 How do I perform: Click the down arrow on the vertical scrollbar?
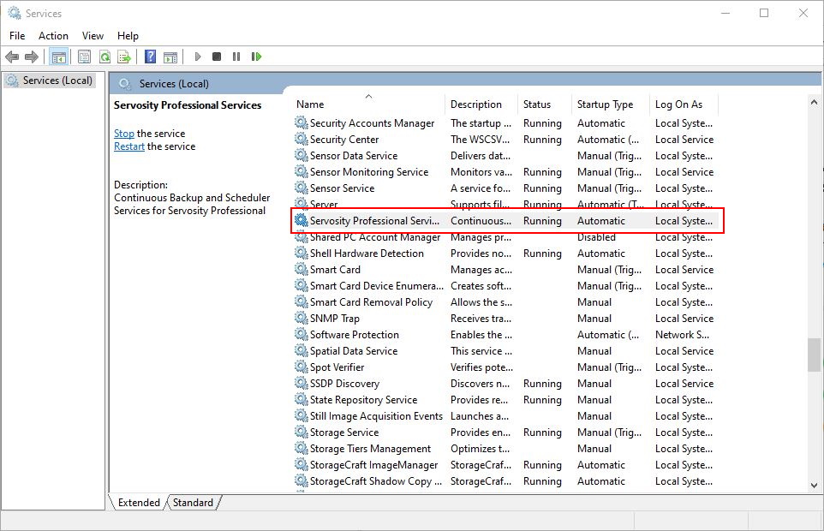click(x=813, y=483)
